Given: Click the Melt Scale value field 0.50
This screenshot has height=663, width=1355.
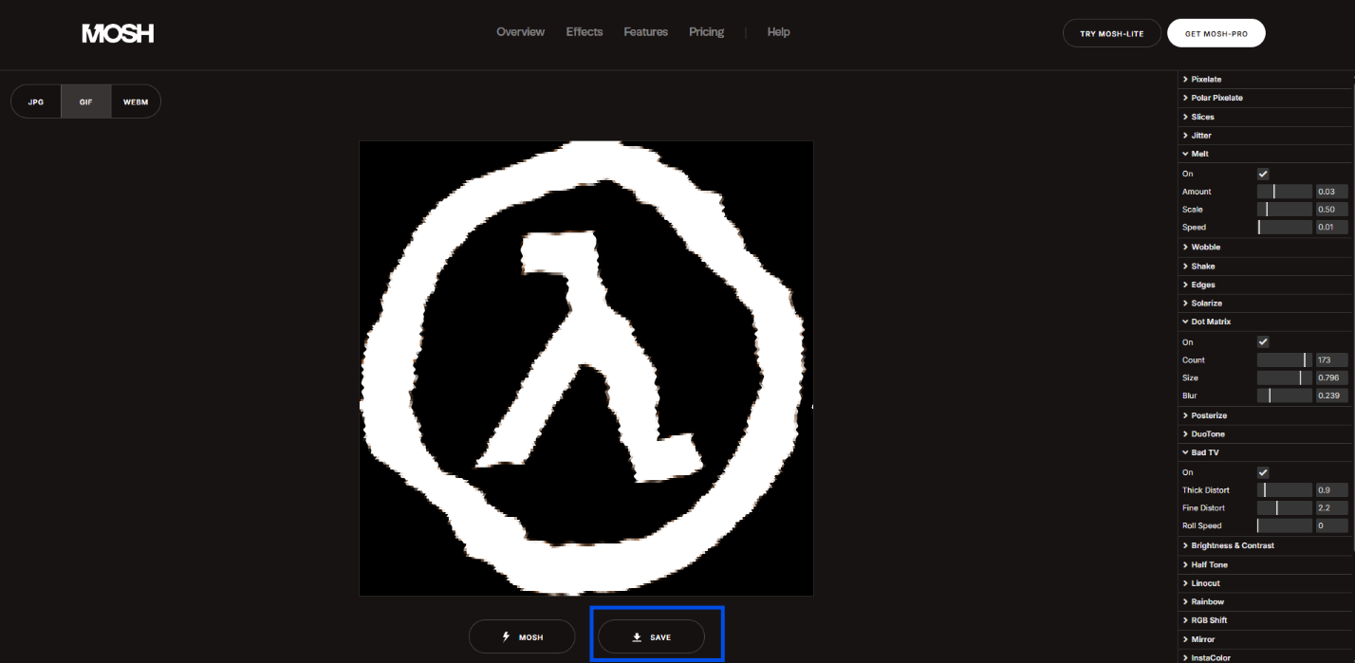Looking at the screenshot, I should [1331, 210].
